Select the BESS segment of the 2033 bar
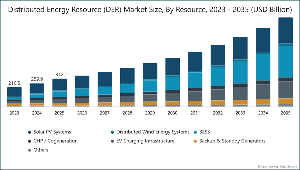 pos(240,72)
